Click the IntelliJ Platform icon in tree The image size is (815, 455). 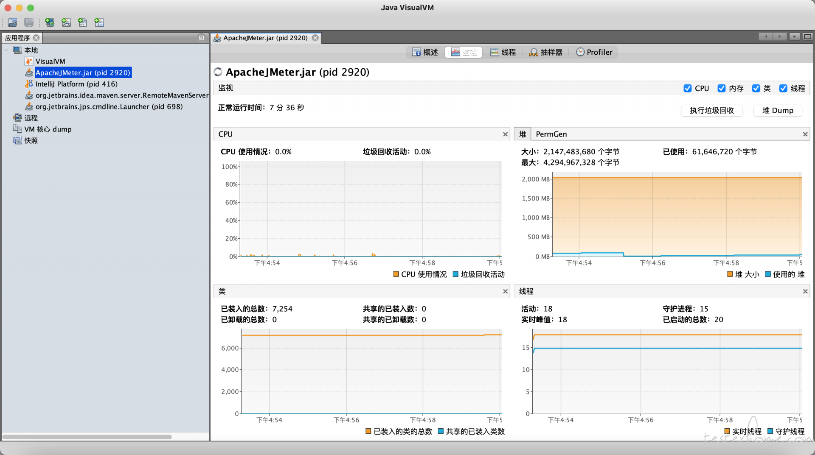point(29,84)
